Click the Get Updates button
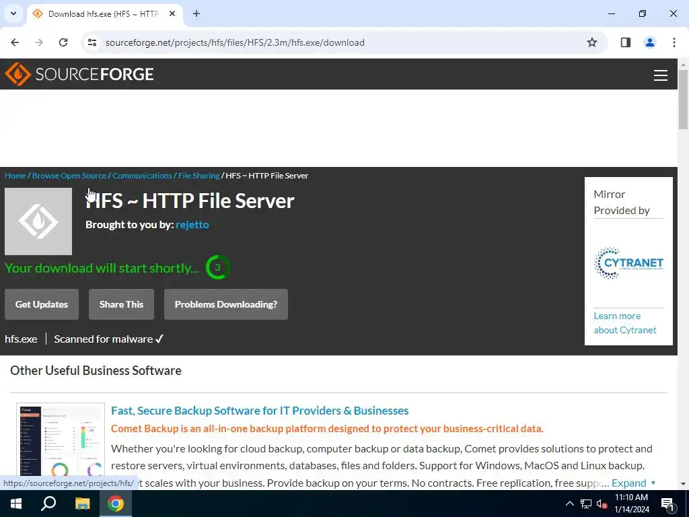This screenshot has width=689, height=517. pyautogui.click(x=42, y=304)
